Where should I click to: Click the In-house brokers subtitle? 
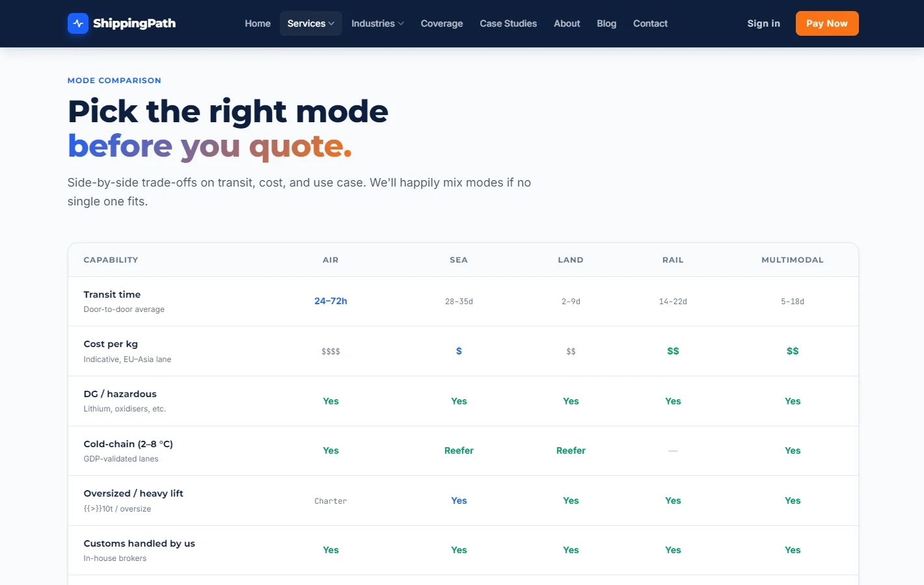(115, 558)
